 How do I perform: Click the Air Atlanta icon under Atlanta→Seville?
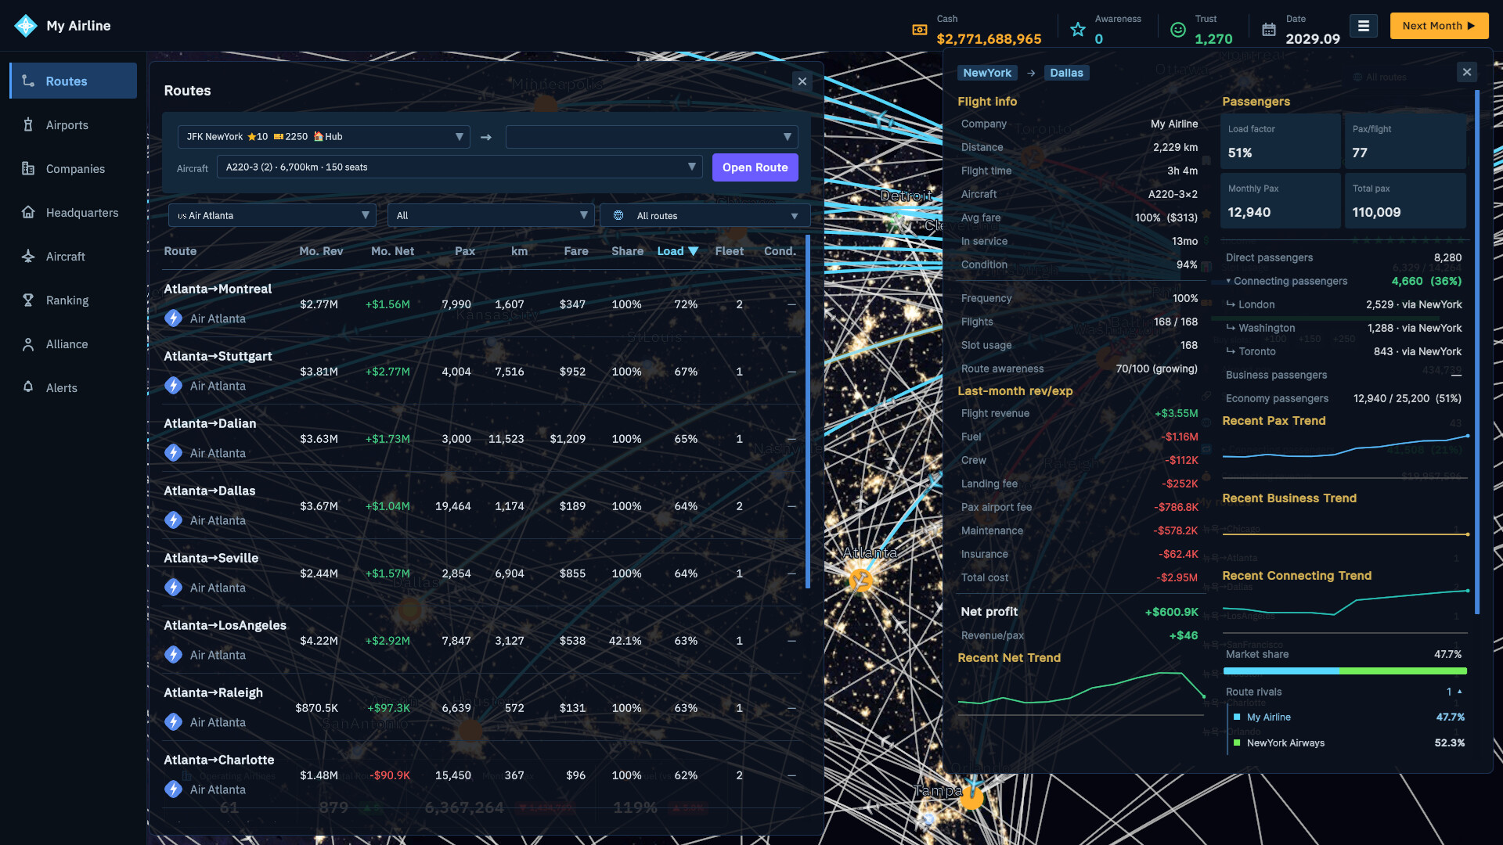click(x=174, y=588)
